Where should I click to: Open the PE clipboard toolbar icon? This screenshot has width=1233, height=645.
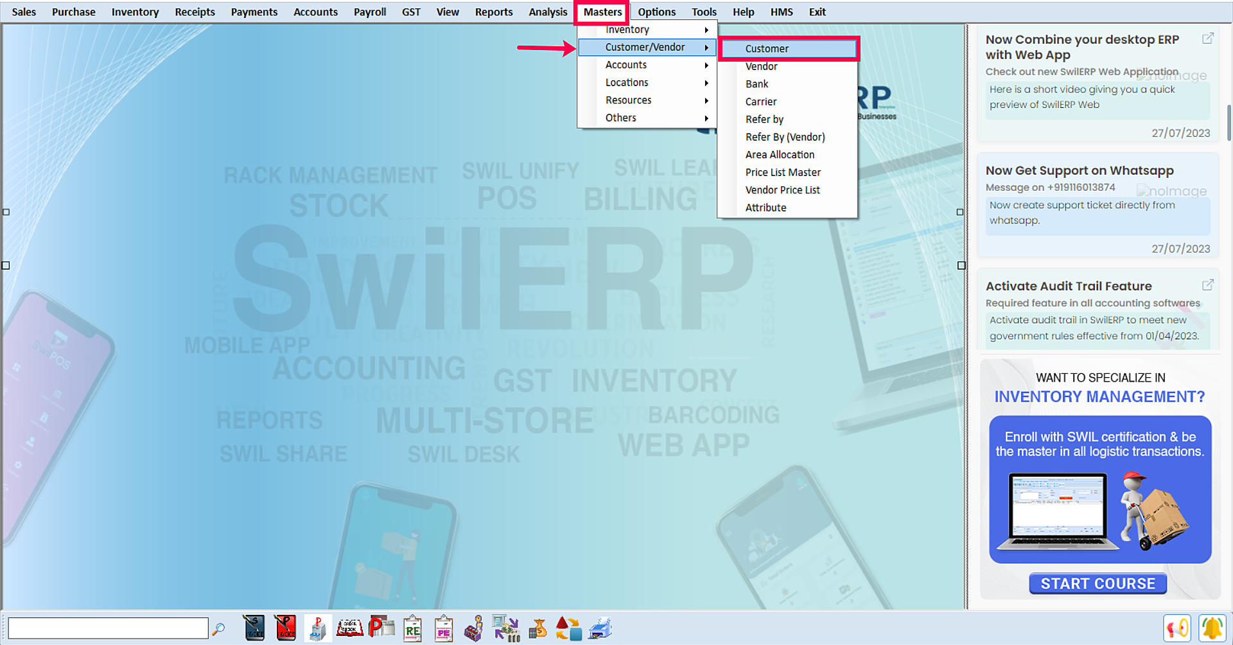444,628
